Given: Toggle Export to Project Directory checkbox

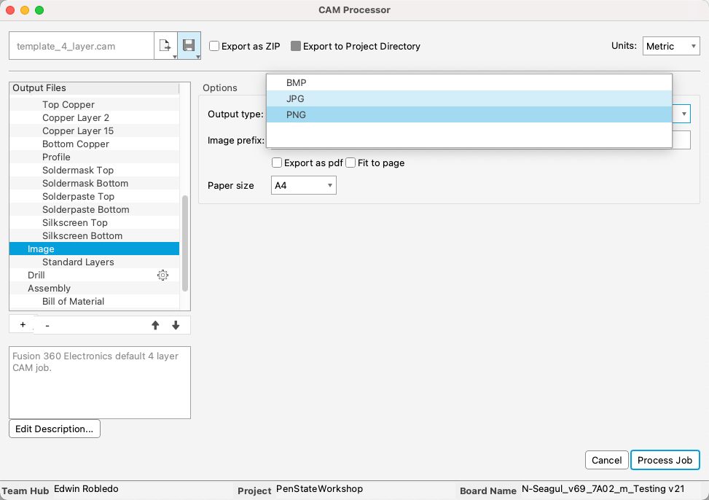Looking at the screenshot, I should point(296,46).
